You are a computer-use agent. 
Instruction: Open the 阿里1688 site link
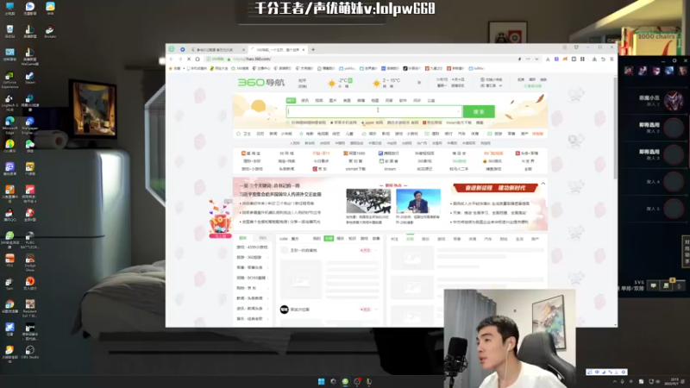tap(354, 153)
